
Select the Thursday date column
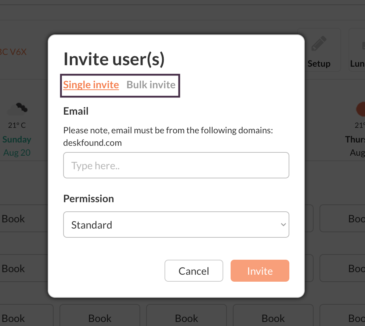[355, 146]
